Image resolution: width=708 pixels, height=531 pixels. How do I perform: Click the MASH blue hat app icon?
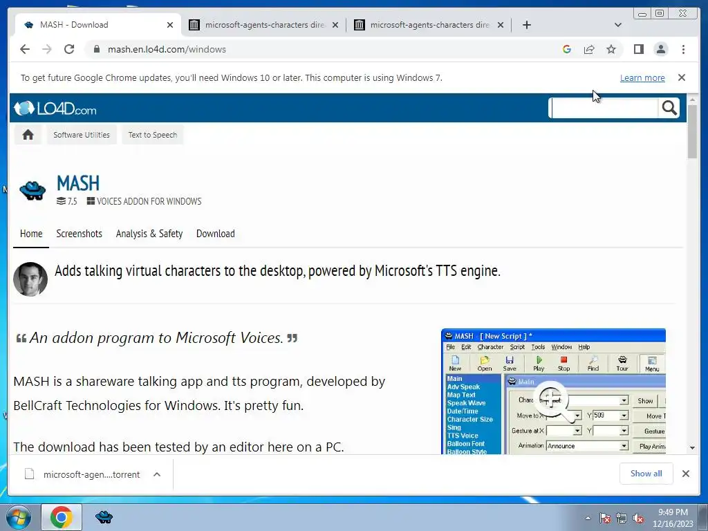[32, 191]
